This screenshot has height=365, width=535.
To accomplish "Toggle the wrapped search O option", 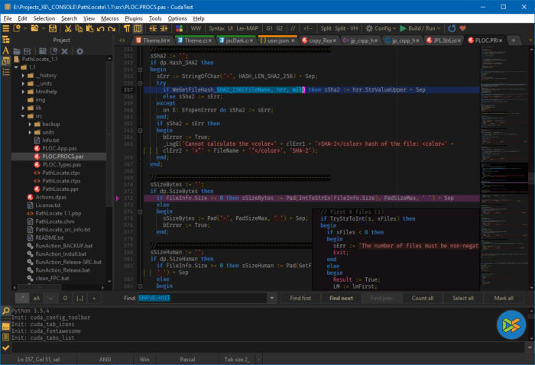I will [65, 298].
